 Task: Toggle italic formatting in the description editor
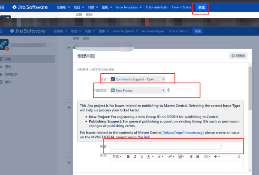tap(135, 156)
